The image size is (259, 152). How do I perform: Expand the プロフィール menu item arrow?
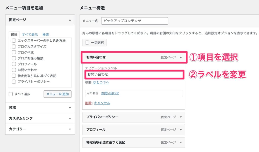coord(181,130)
